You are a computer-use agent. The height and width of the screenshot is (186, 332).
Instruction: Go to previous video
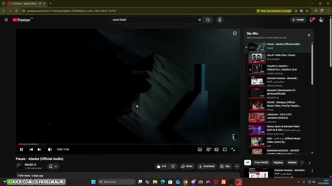tap(31, 149)
